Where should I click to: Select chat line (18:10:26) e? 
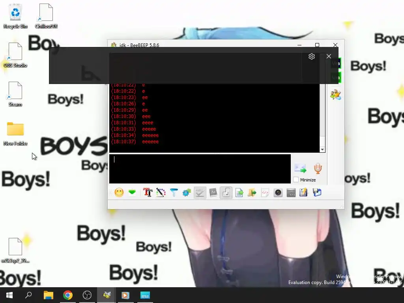[x=128, y=104]
